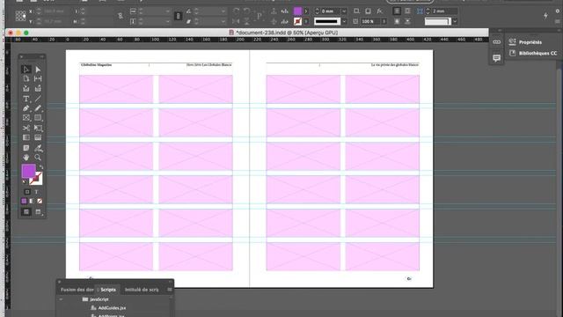The height and width of the screenshot is (317, 563).
Task: Select the Eyedropper tool
Action: coord(38,148)
